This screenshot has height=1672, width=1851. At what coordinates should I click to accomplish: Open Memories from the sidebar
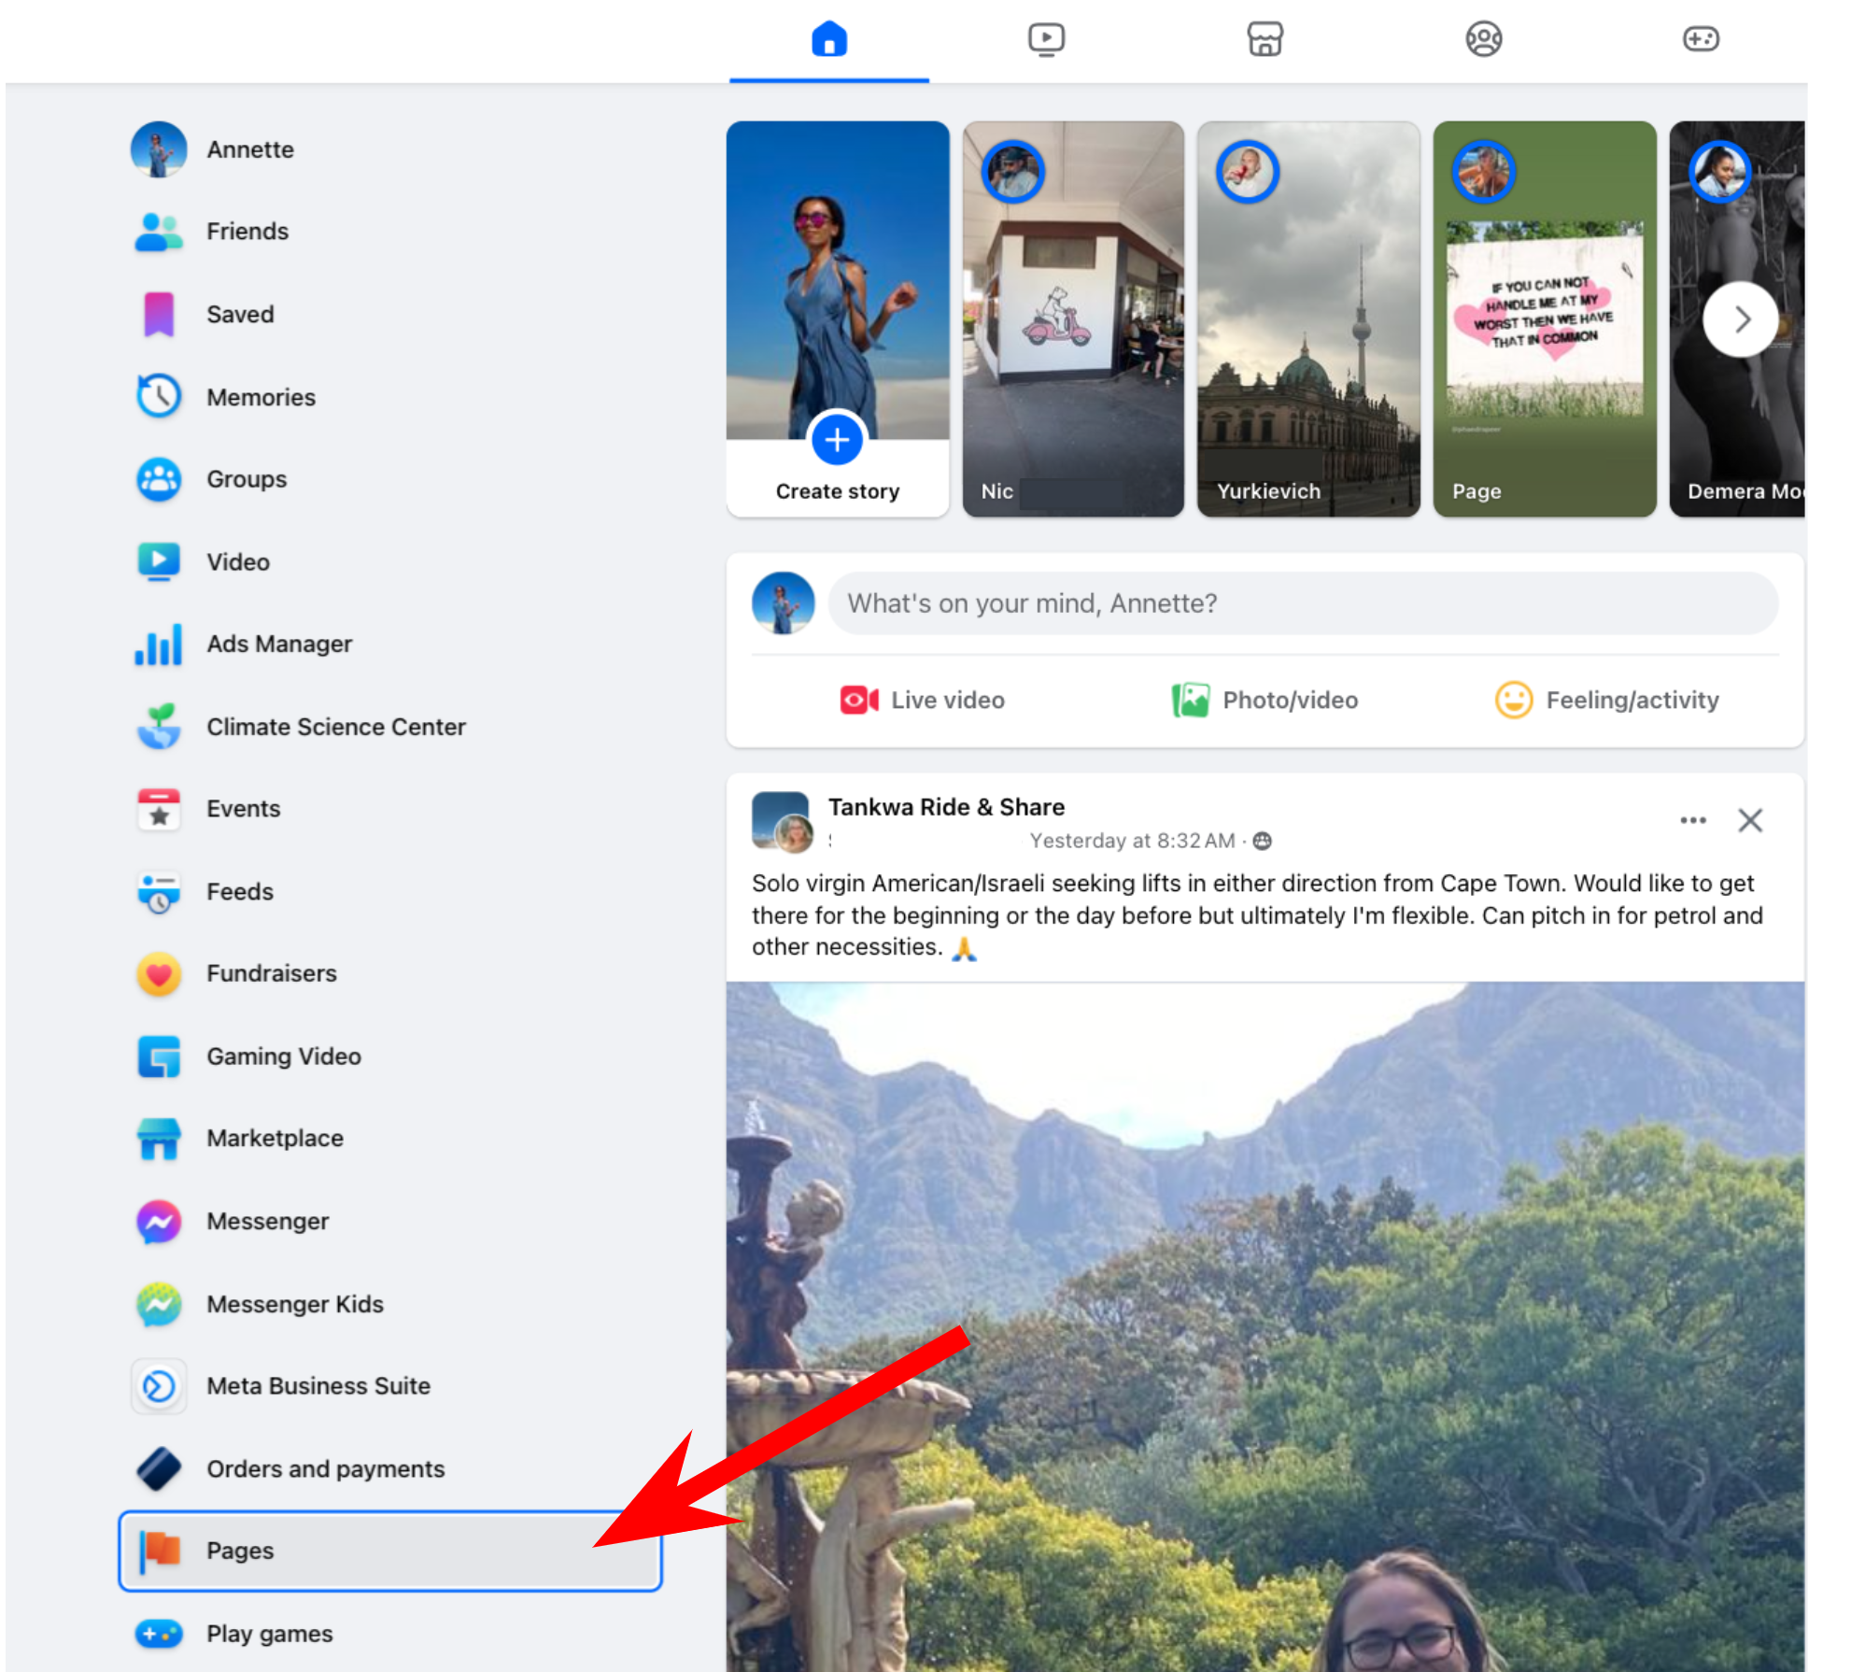(261, 396)
